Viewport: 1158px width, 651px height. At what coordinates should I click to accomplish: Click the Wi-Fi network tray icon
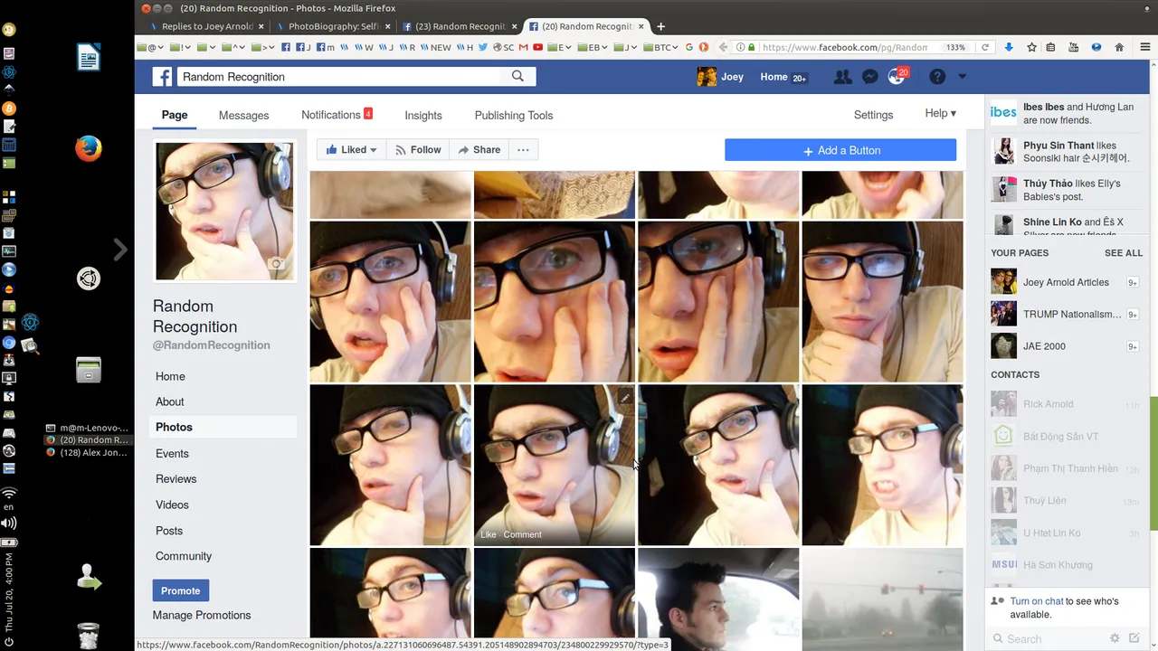coord(9,493)
